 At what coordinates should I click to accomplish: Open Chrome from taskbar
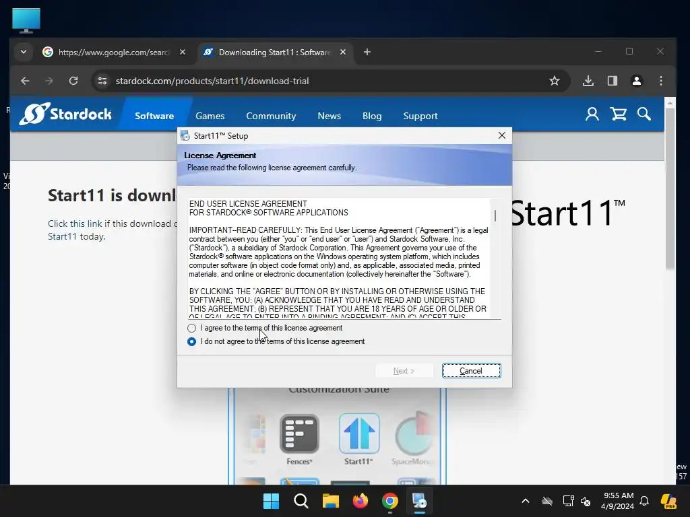[x=390, y=501]
